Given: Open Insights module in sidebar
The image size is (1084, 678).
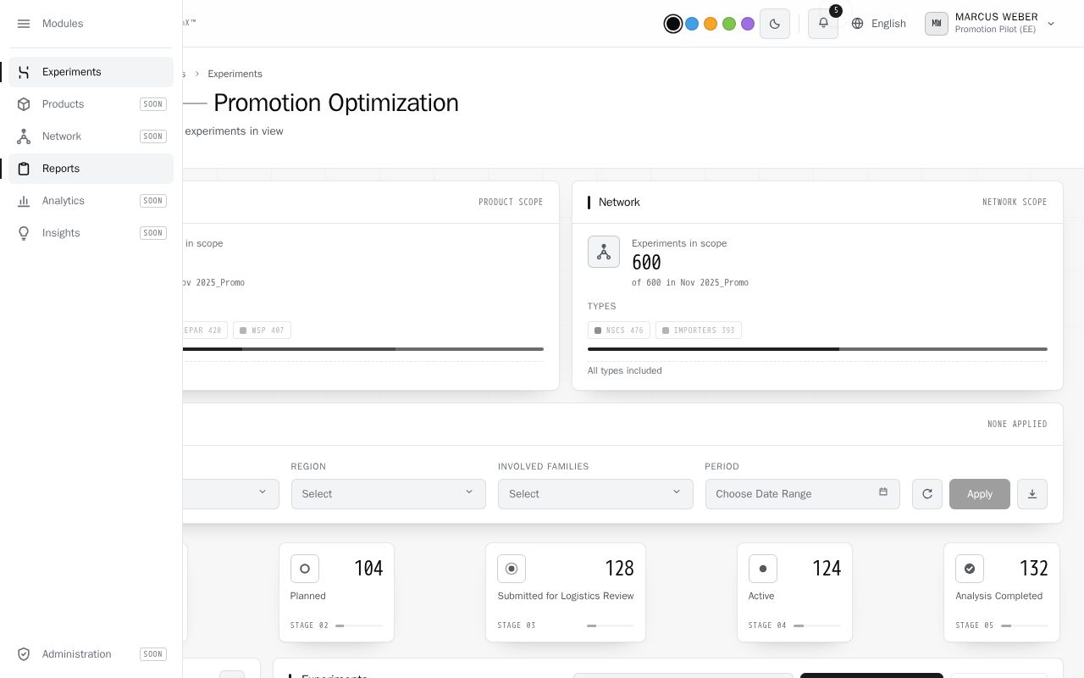Looking at the screenshot, I should point(91,233).
